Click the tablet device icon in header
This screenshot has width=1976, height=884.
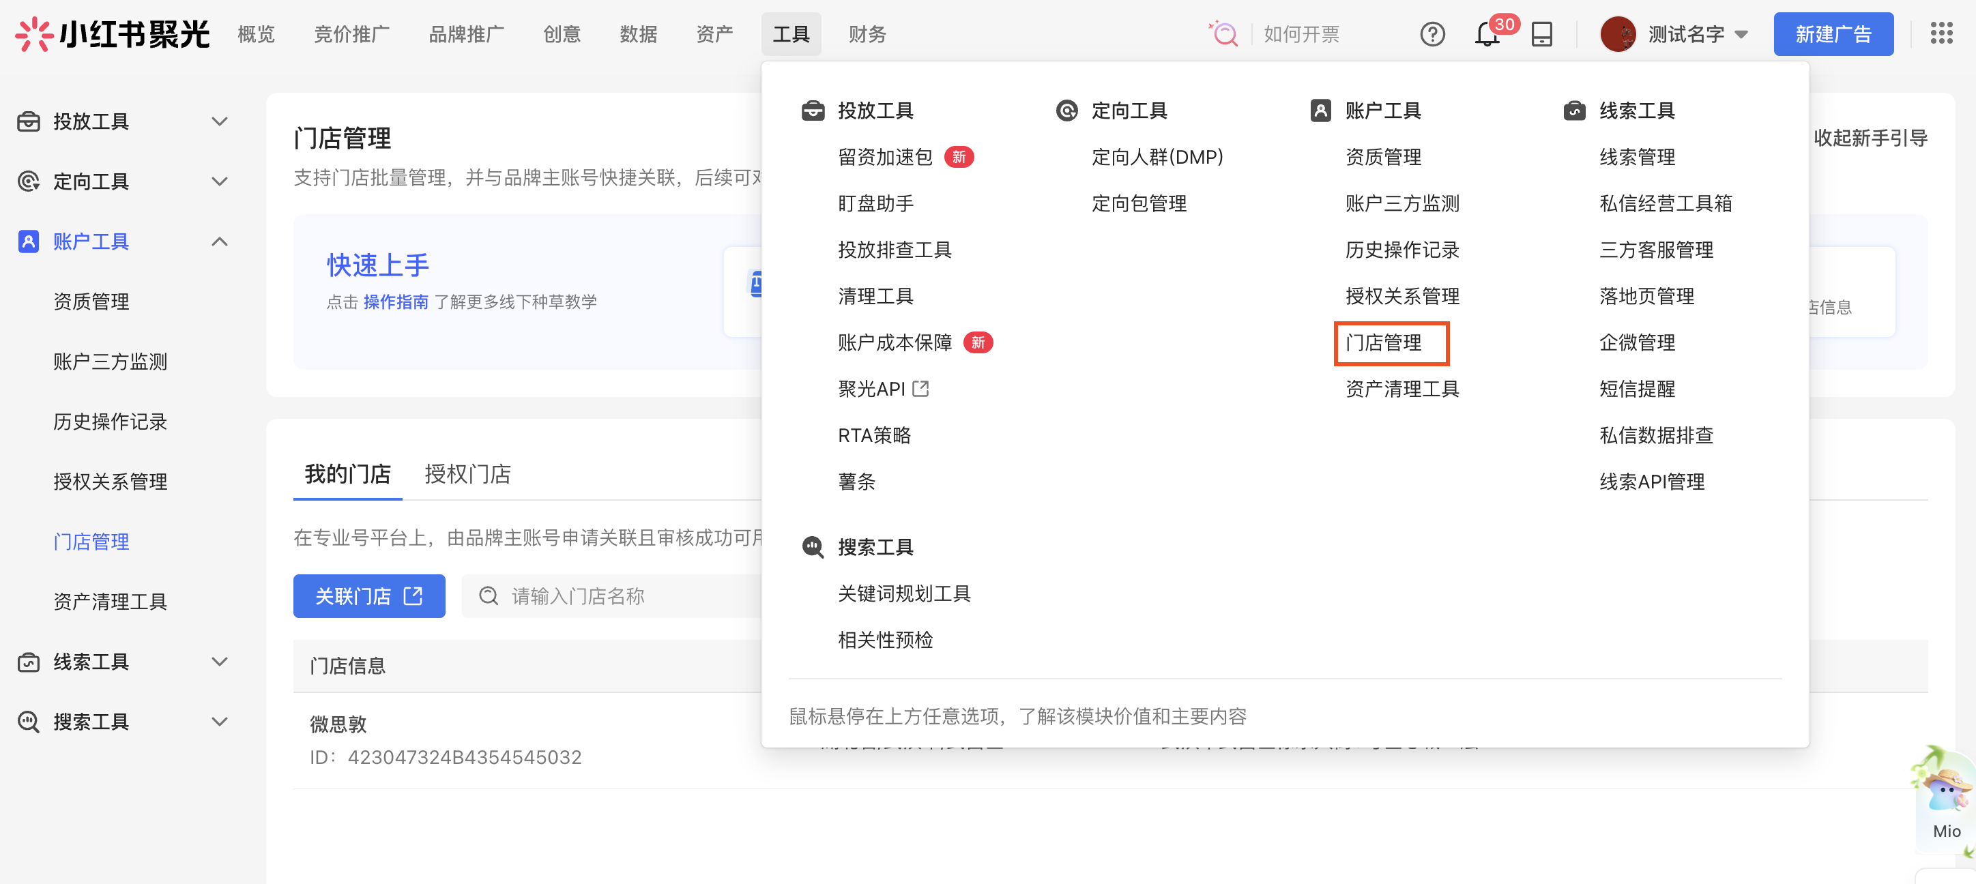tap(1541, 35)
